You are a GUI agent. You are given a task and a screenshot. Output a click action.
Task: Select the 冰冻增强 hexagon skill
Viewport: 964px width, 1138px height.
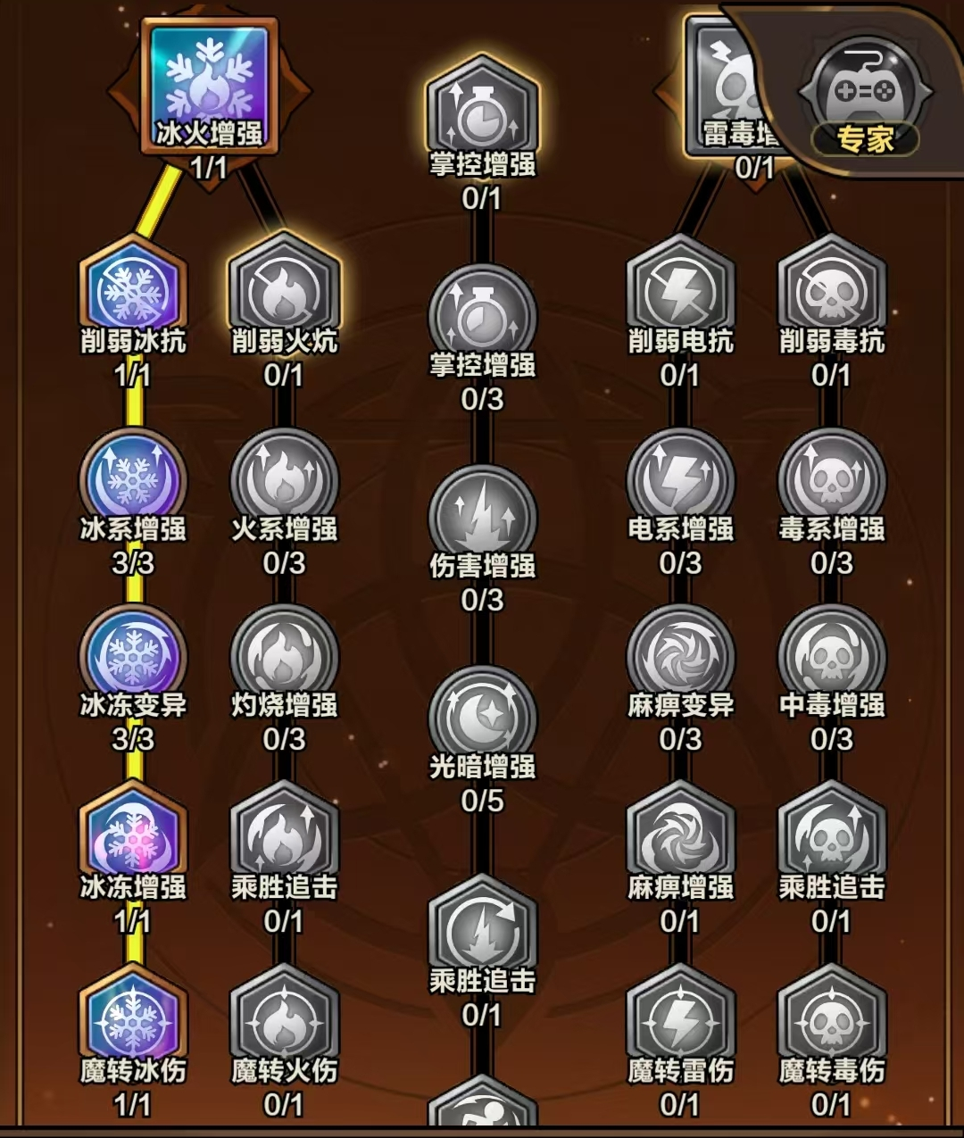133,834
